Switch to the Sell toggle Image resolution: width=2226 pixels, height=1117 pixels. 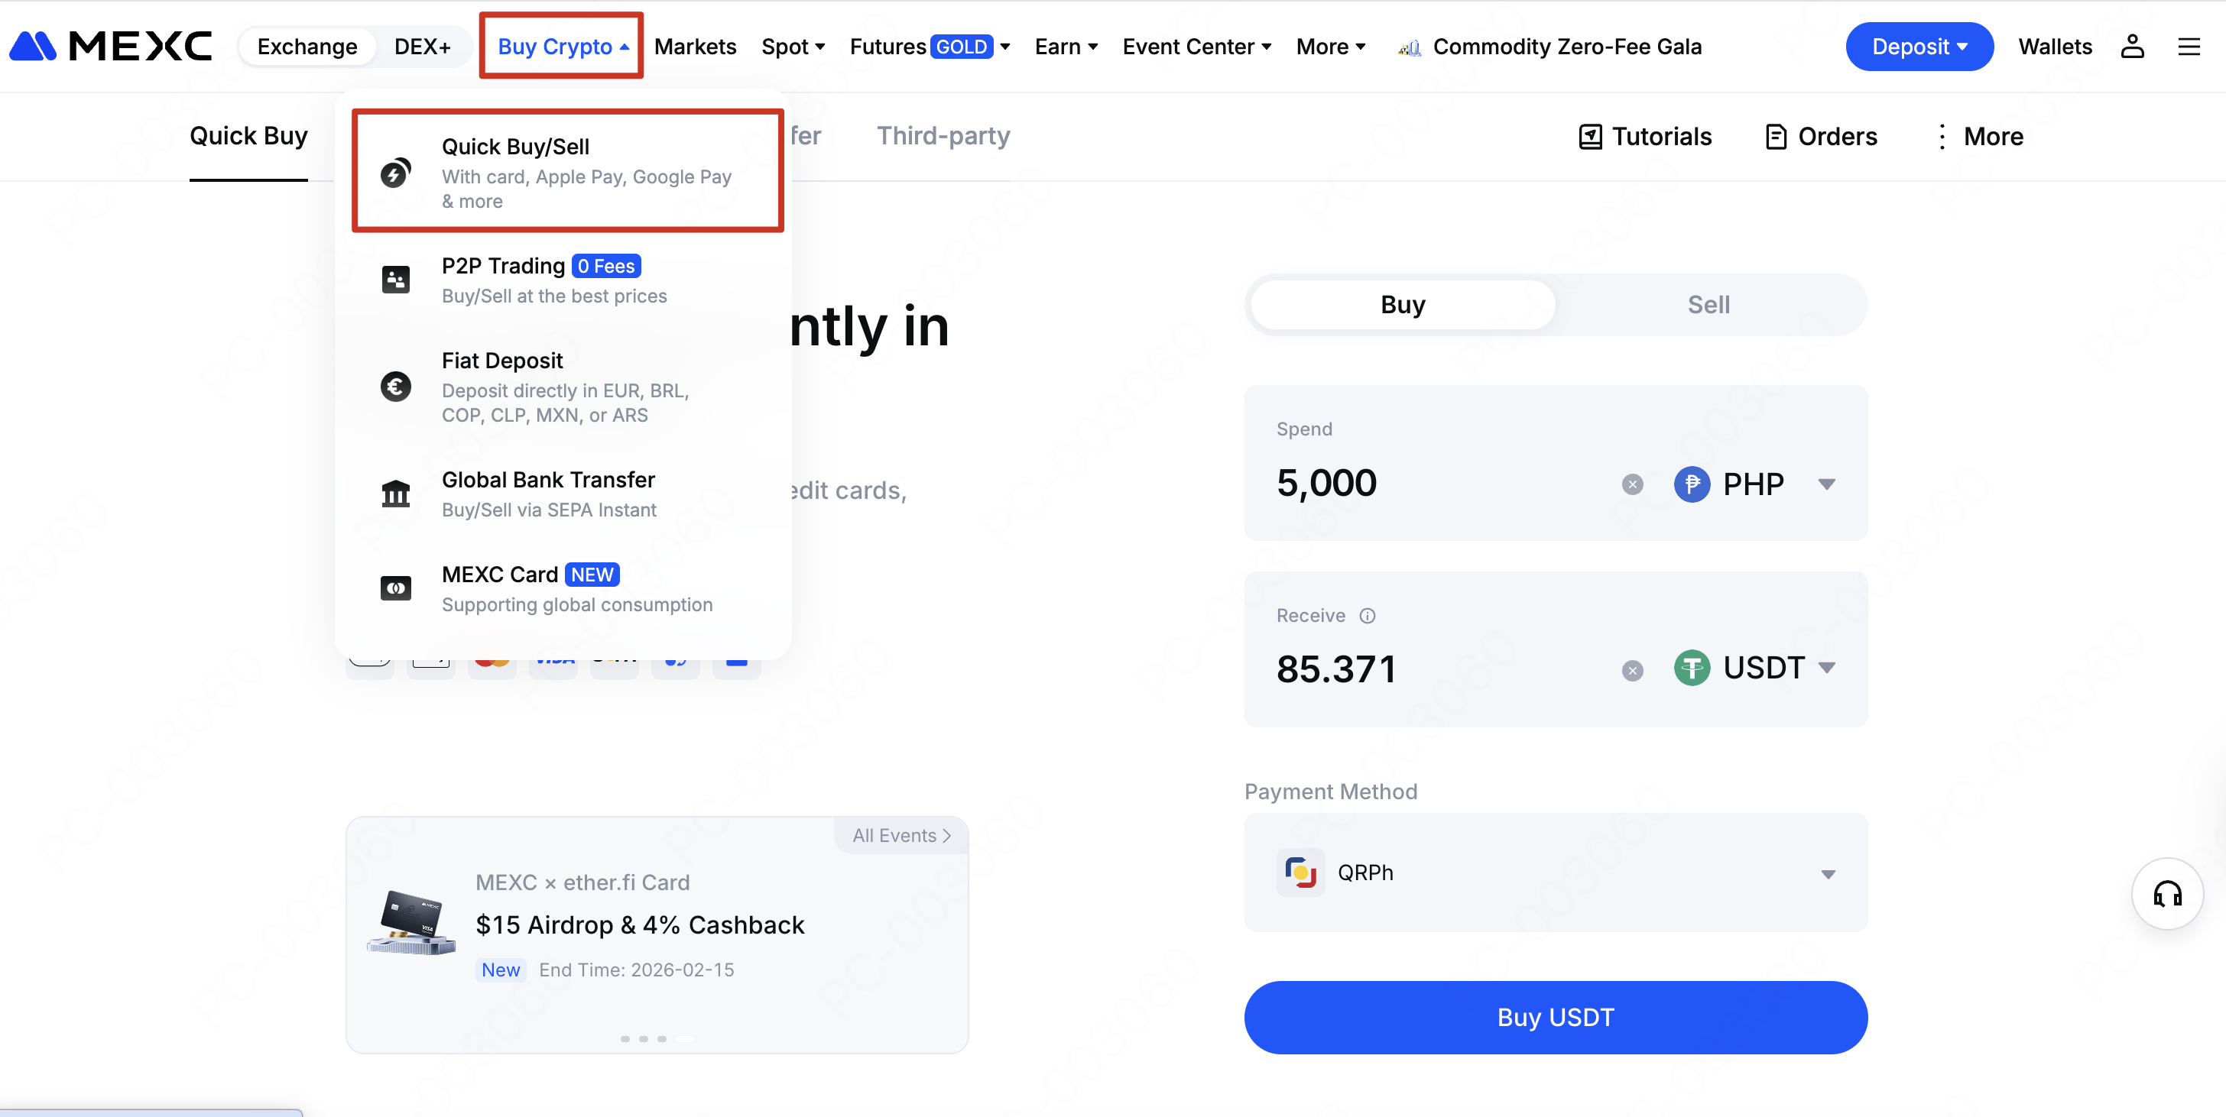pos(1708,304)
